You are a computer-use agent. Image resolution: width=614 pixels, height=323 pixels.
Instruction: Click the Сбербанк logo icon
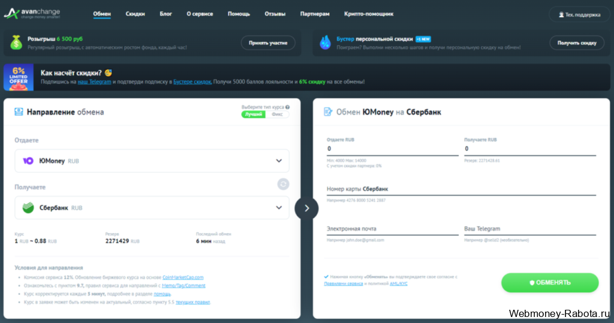click(x=28, y=208)
